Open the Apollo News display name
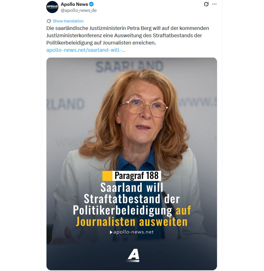The height and width of the screenshot is (271, 264). [x=74, y=4]
